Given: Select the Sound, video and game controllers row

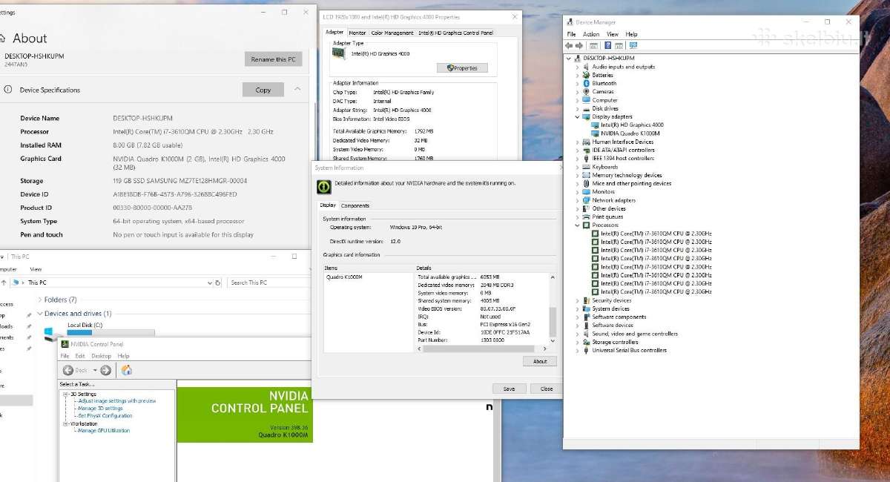Looking at the screenshot, I should [x=635, y=334].
